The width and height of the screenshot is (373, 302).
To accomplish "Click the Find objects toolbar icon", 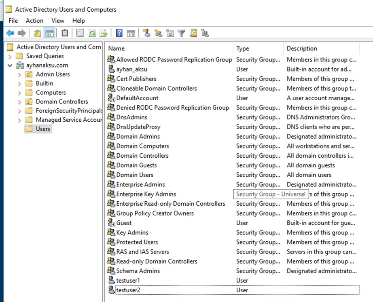I will click(x=193, y=33).
